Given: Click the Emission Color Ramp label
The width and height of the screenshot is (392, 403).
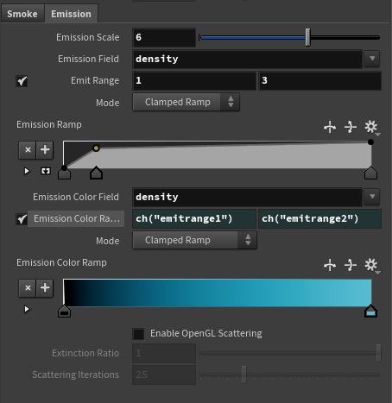Looking at the screenshot, I should click(x=61, y=262).
